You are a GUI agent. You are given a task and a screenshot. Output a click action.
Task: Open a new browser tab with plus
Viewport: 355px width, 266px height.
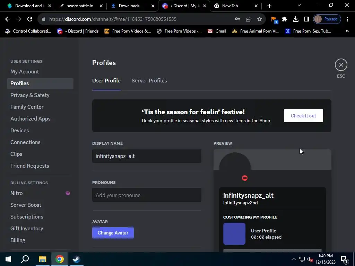269,6
